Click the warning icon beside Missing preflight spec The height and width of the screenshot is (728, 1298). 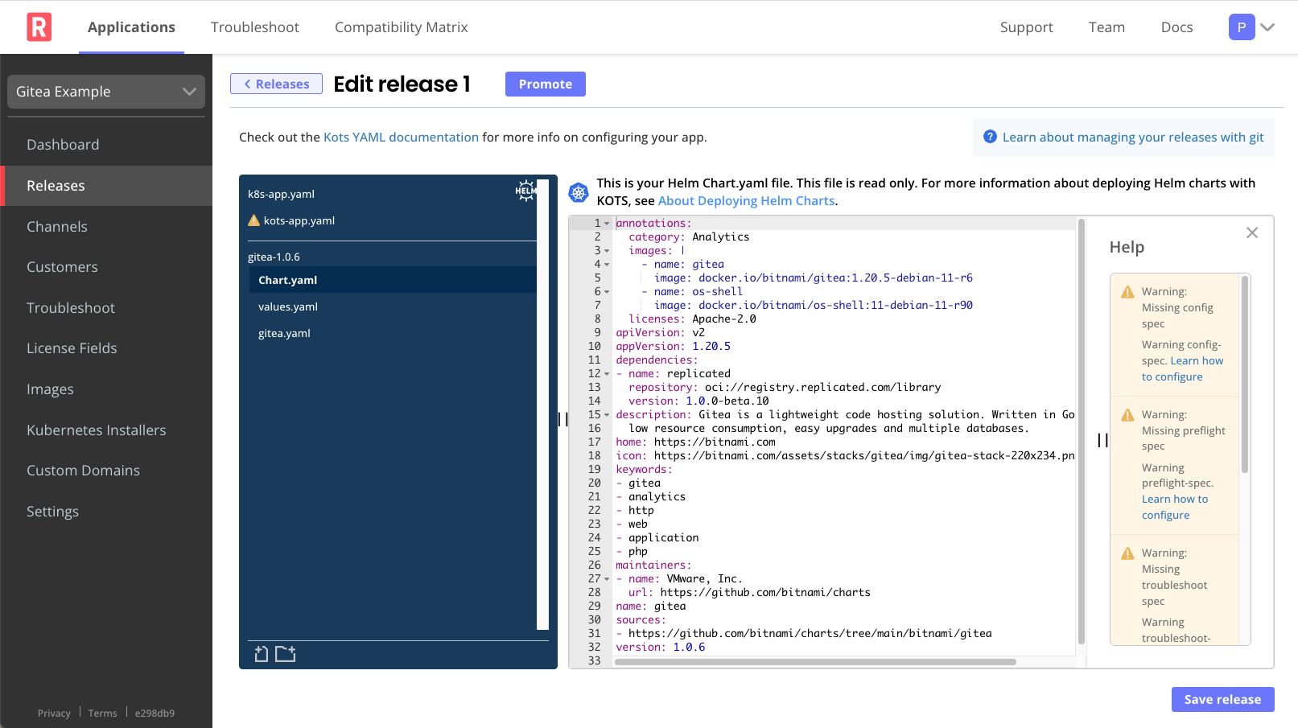coord(1127,415)
